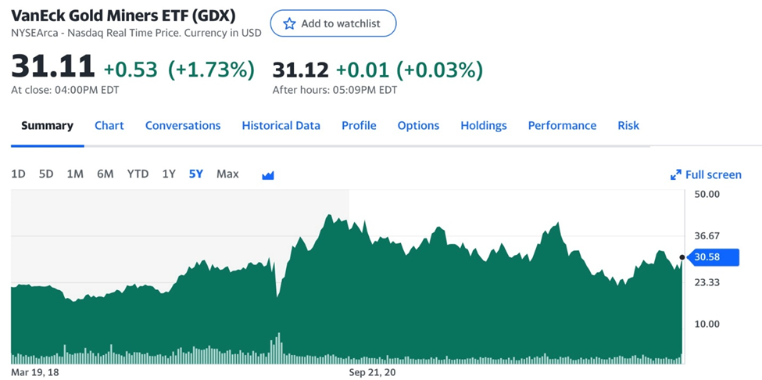View the Profile tab
Viewport: 762px width, 380px height.
(359, 125)
